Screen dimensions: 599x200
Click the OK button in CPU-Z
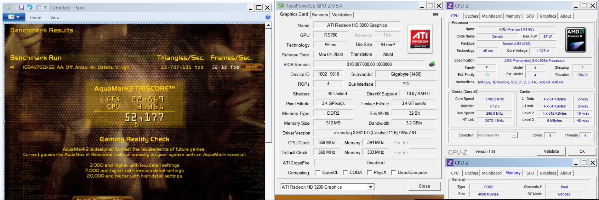tap(582, 151)
